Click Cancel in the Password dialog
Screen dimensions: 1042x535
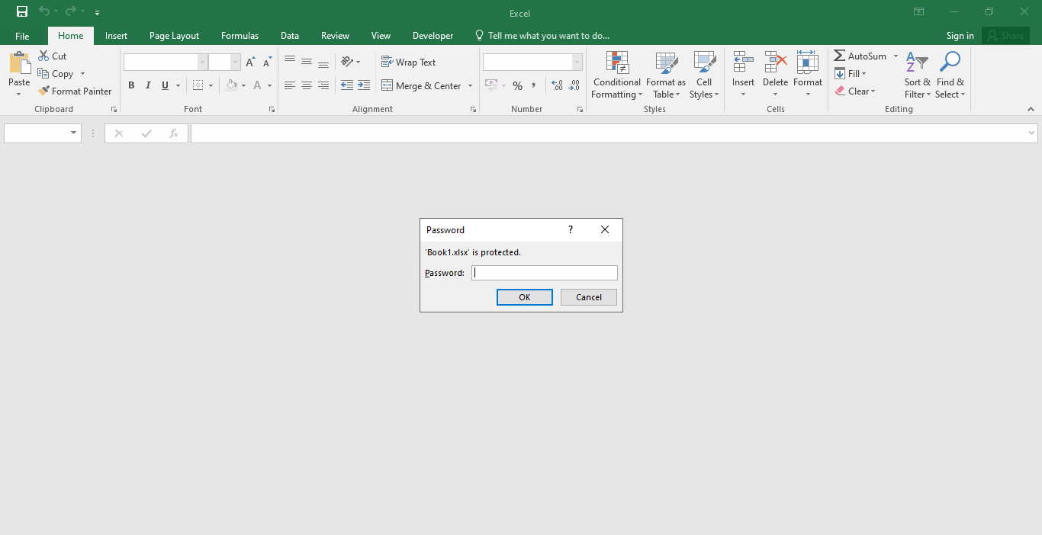coord(588,297)
